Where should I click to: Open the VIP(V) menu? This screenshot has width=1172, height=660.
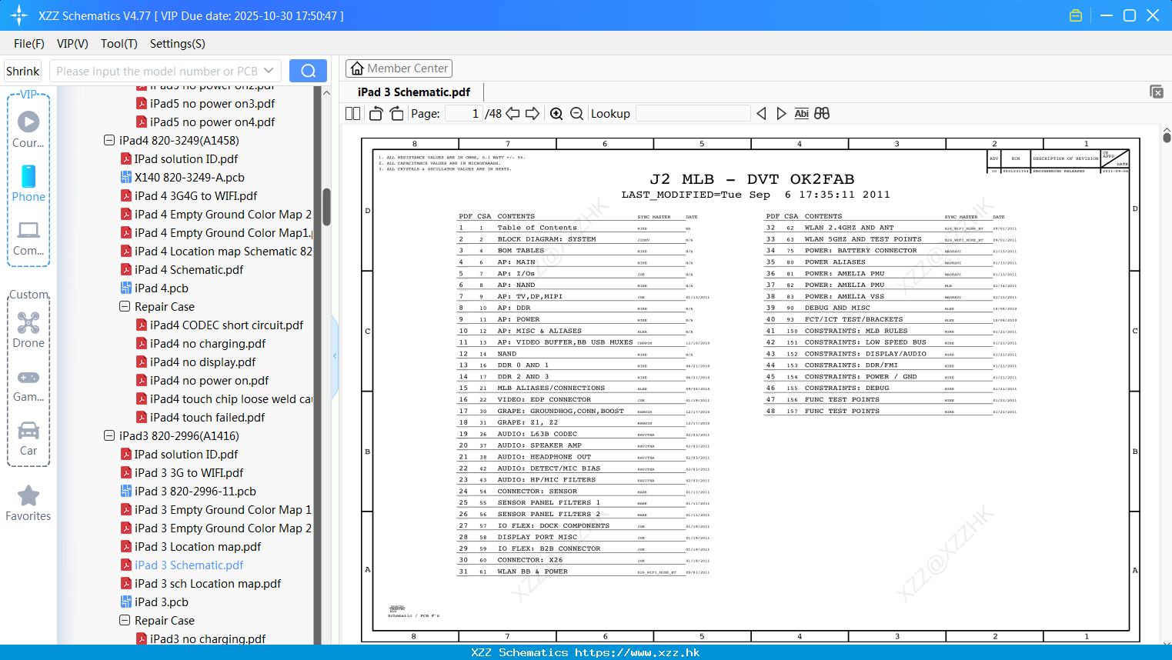72,44
